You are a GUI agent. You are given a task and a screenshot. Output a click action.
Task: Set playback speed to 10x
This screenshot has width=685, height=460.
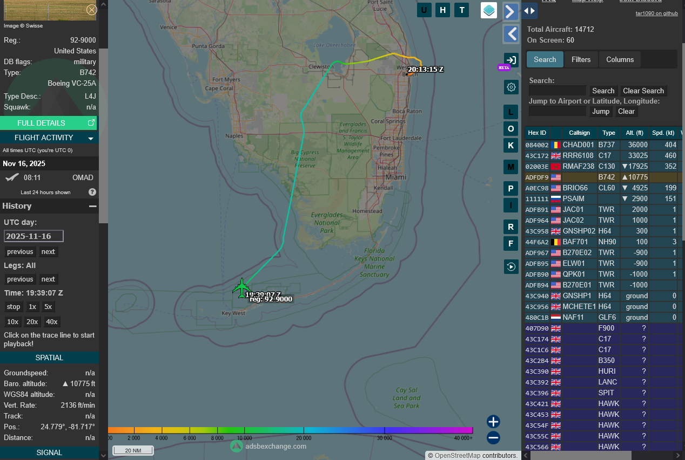click(12, 321)
